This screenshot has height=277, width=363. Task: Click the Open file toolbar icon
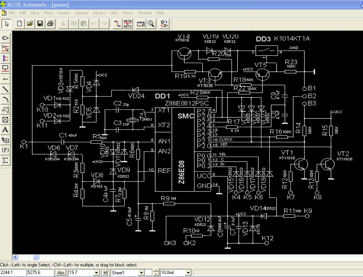pos(30,24)
